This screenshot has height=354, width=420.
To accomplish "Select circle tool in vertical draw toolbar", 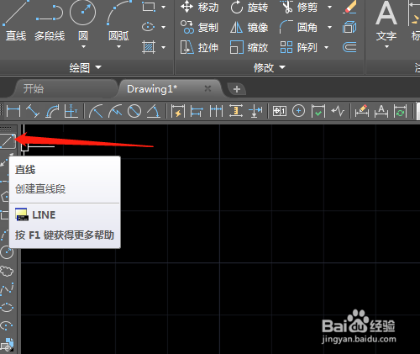I will [7, 252].
